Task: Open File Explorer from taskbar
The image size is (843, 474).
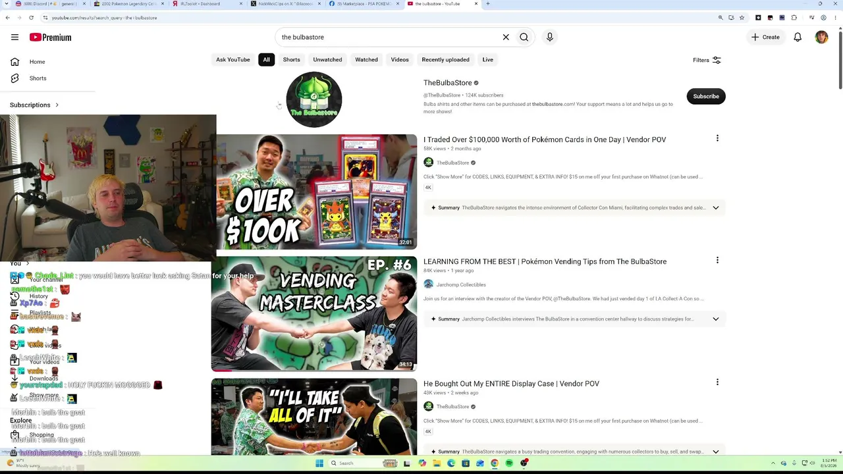Action: pos(437,463)
